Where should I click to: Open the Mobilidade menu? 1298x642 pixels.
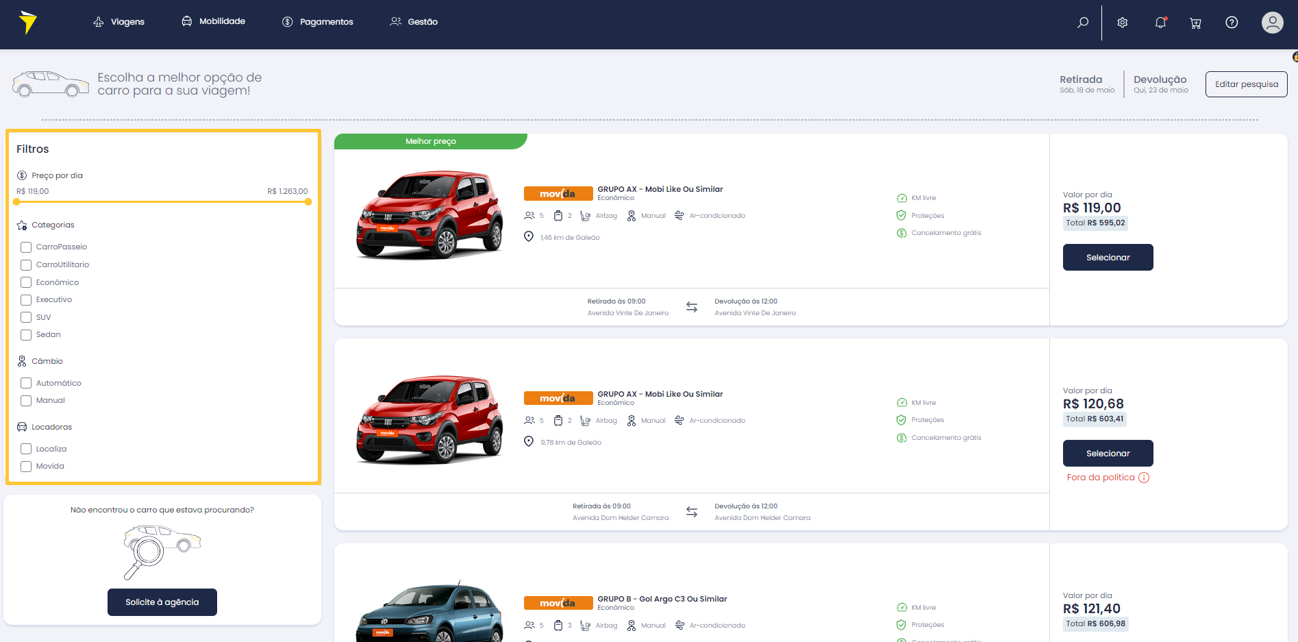213,21
